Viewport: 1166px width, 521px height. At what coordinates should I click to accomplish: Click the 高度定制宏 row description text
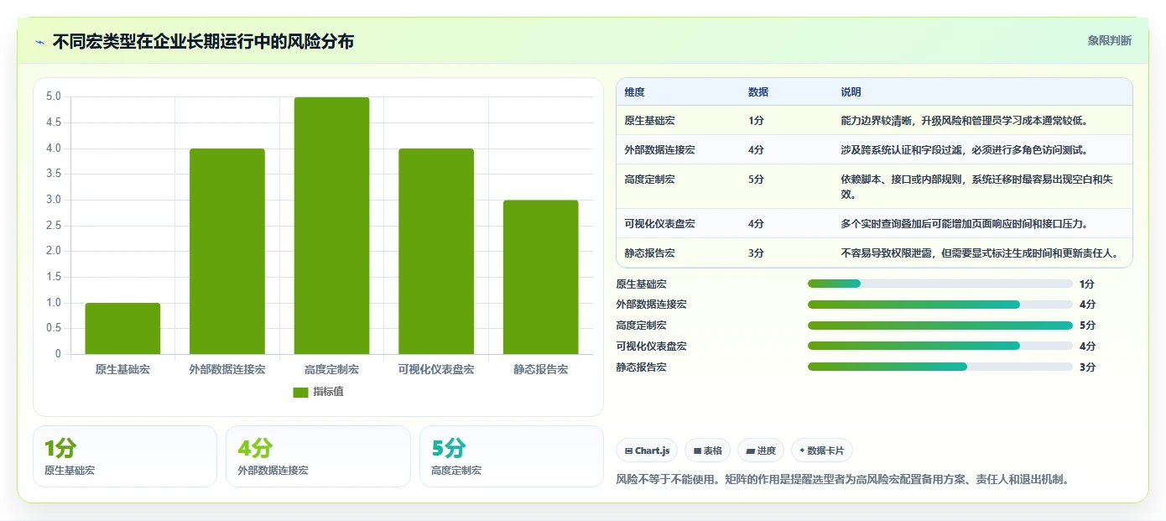[977, 187]
